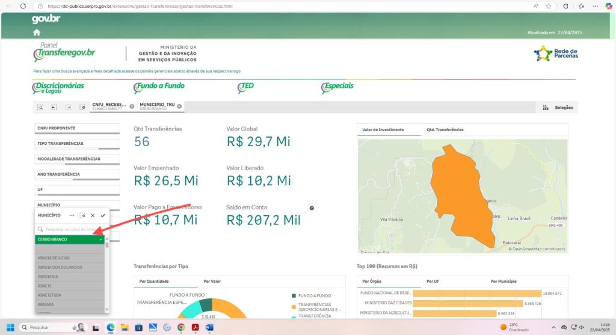The width and height of the screenshot is (616, 335).
Task: Select ABADIA DOS DOURADOS in the list
Action: pos(70,267)
